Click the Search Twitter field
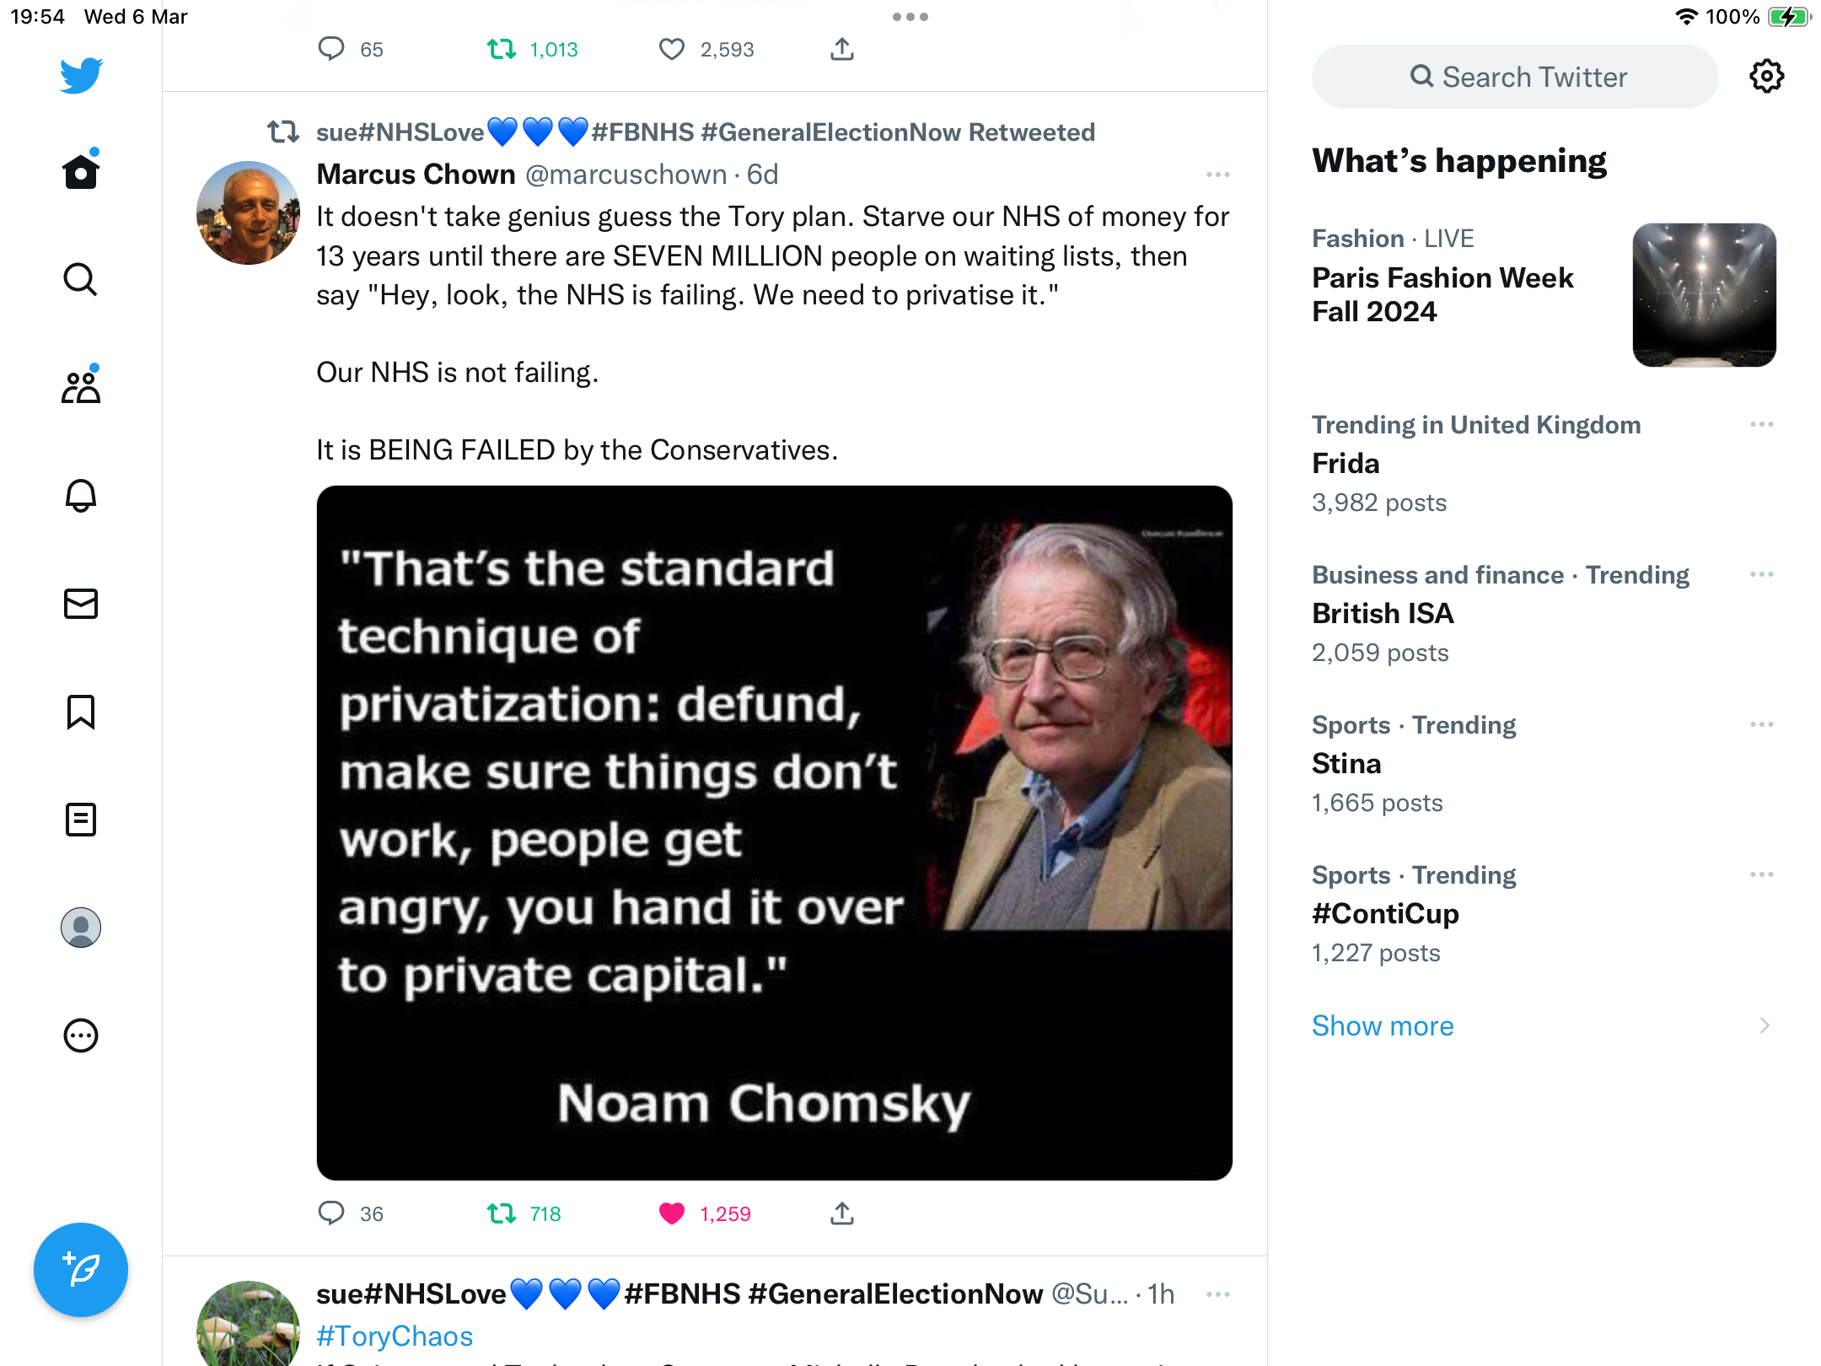This screenshot has height=1366, width=1821. [x=1515, y=77]
